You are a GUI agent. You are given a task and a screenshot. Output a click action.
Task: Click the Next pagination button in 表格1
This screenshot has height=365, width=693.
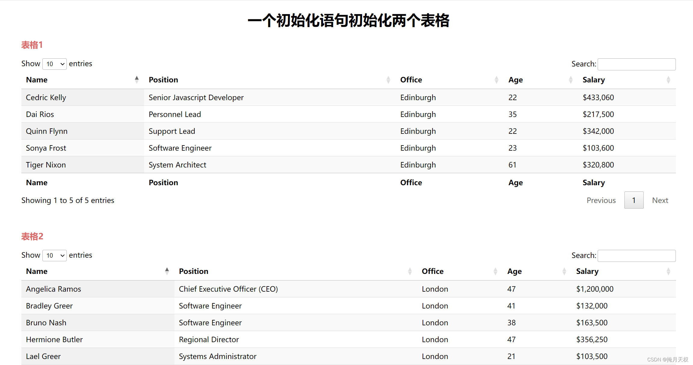pyautogui.click(x=660, y=200)
